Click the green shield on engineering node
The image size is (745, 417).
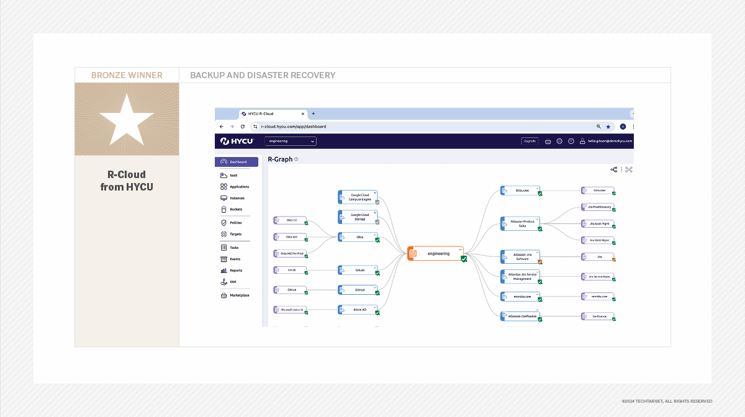point(464,259)
